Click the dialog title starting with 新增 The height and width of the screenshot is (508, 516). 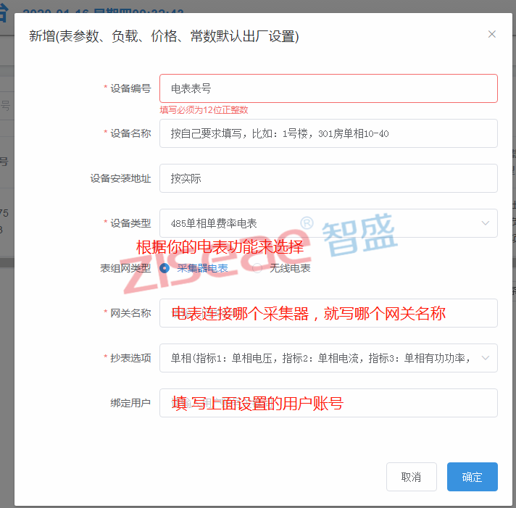pyautogui.click(x=164, y=36)
